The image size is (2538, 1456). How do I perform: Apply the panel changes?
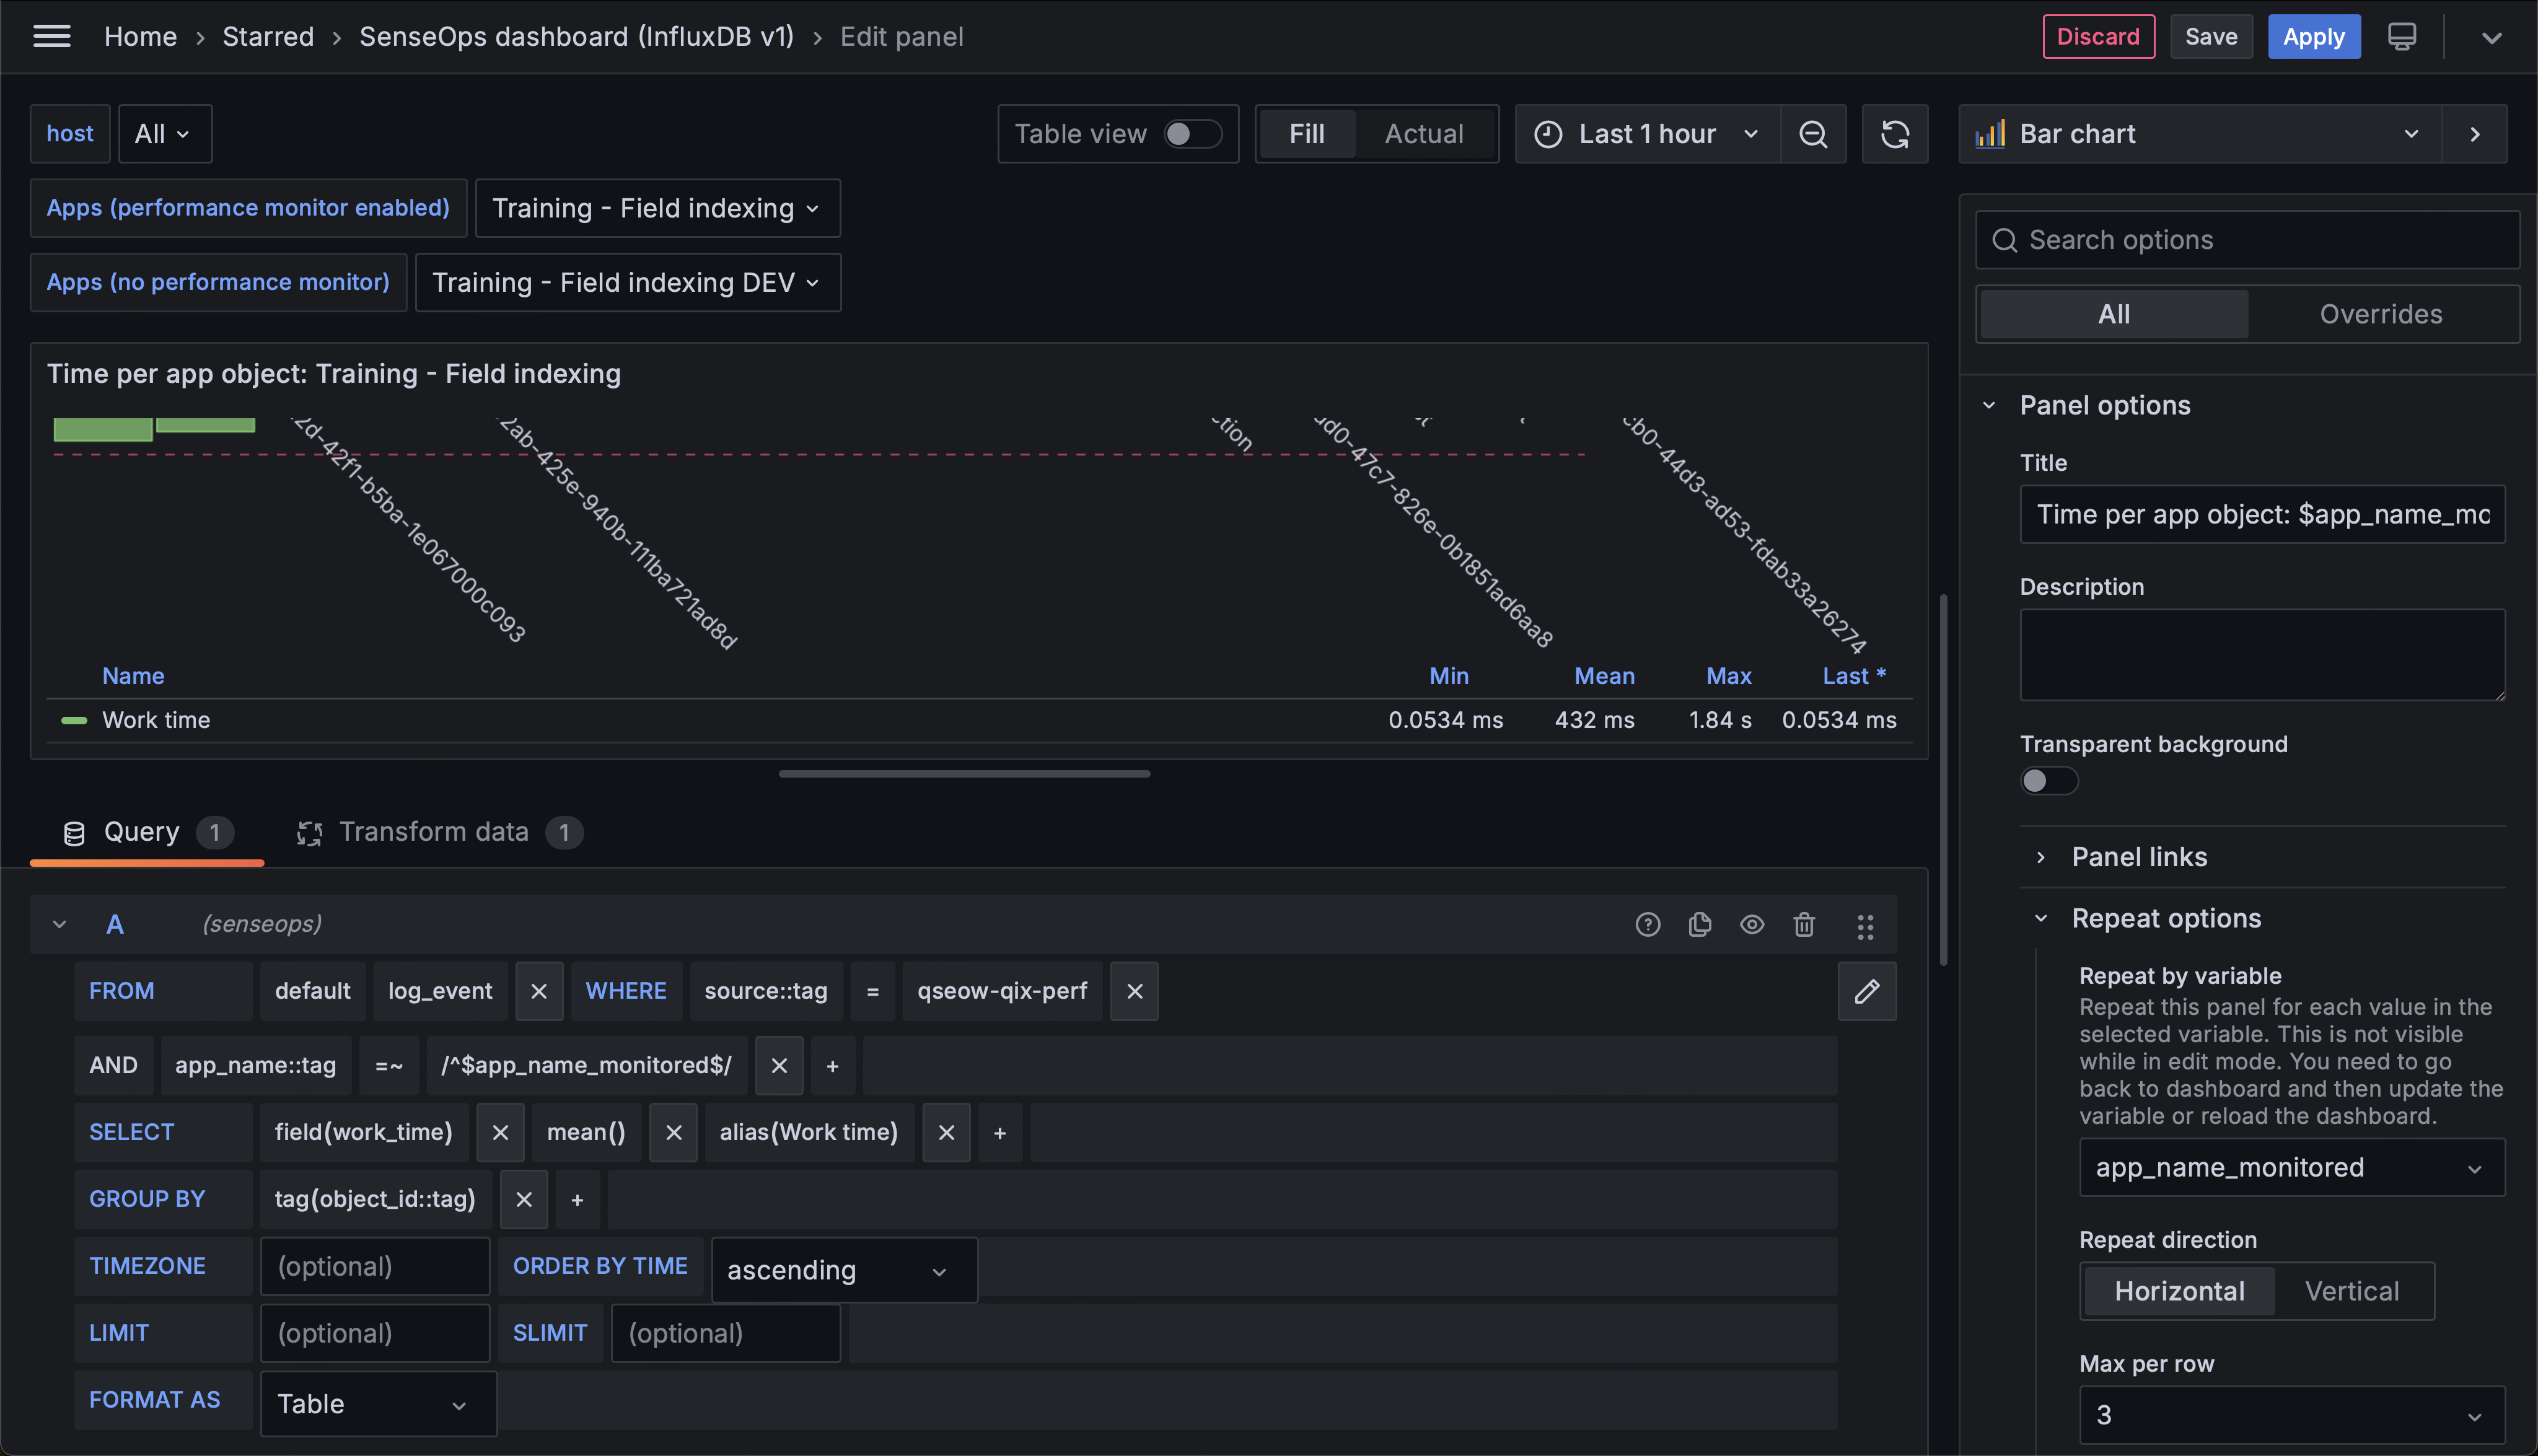[2313, 36]
